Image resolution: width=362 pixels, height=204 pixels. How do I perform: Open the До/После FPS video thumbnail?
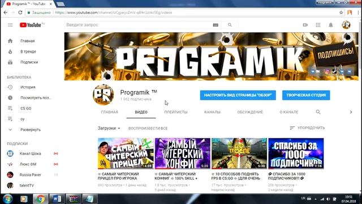[x=239, y=154]
